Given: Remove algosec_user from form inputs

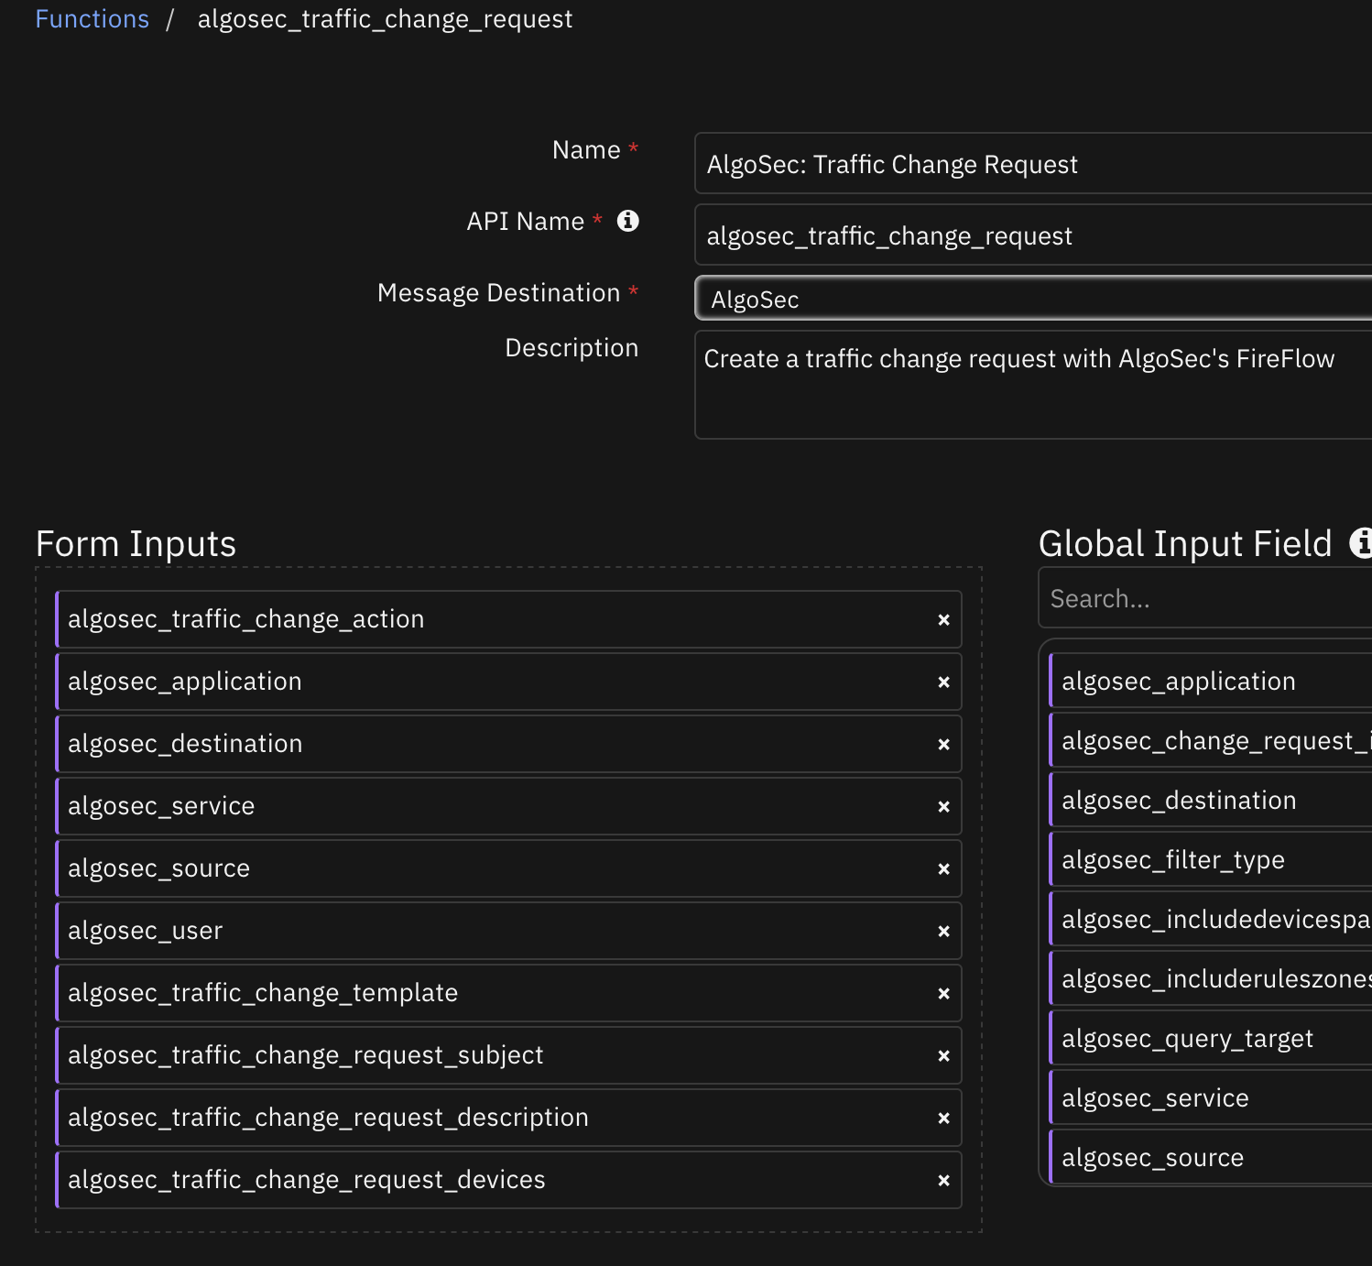Looking at the screenshot, I should (x=943, y=932).
